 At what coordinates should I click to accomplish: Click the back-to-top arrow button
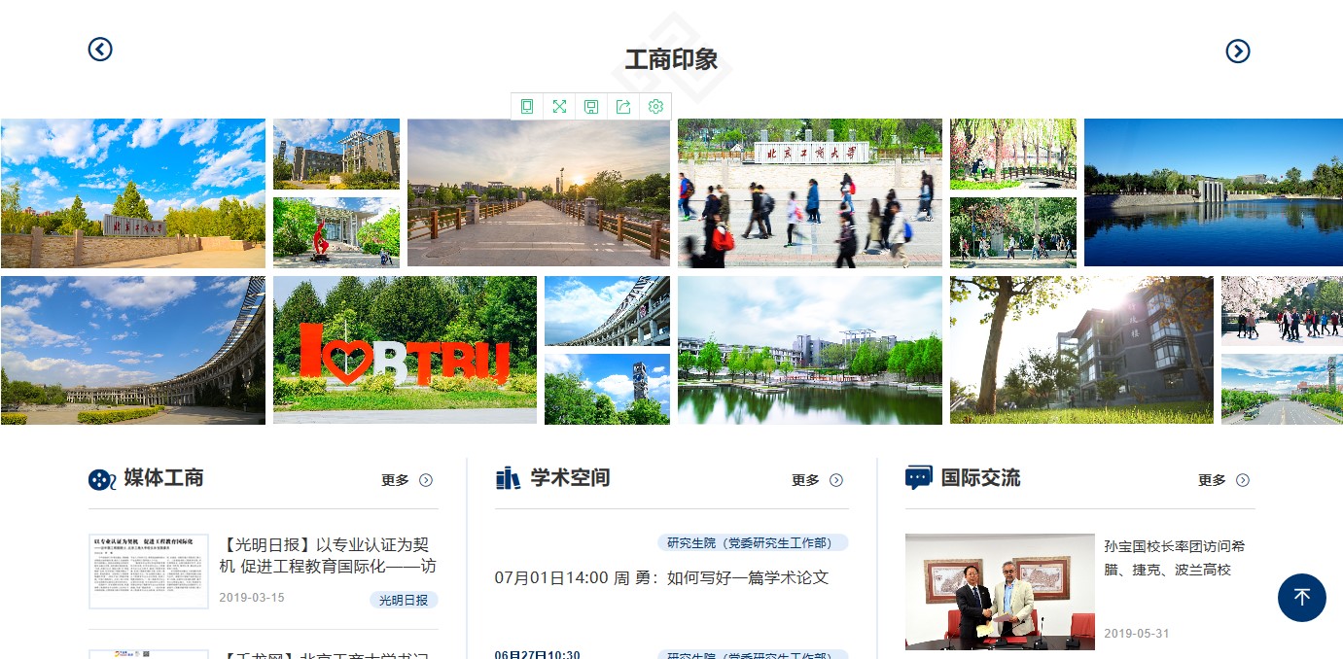pos(1301,597)
